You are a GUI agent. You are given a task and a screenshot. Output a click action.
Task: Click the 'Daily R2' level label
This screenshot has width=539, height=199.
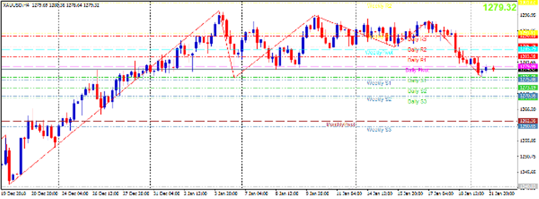tap(417, 50)
